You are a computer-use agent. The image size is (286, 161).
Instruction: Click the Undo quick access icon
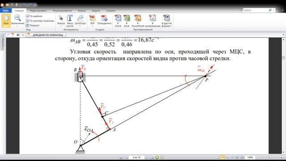[24, 5]
